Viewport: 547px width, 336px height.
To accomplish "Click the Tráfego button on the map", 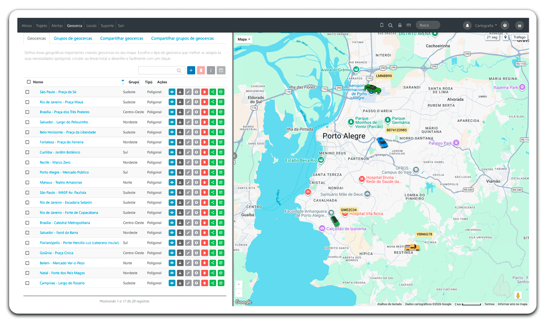I will (x=520, y=37).
